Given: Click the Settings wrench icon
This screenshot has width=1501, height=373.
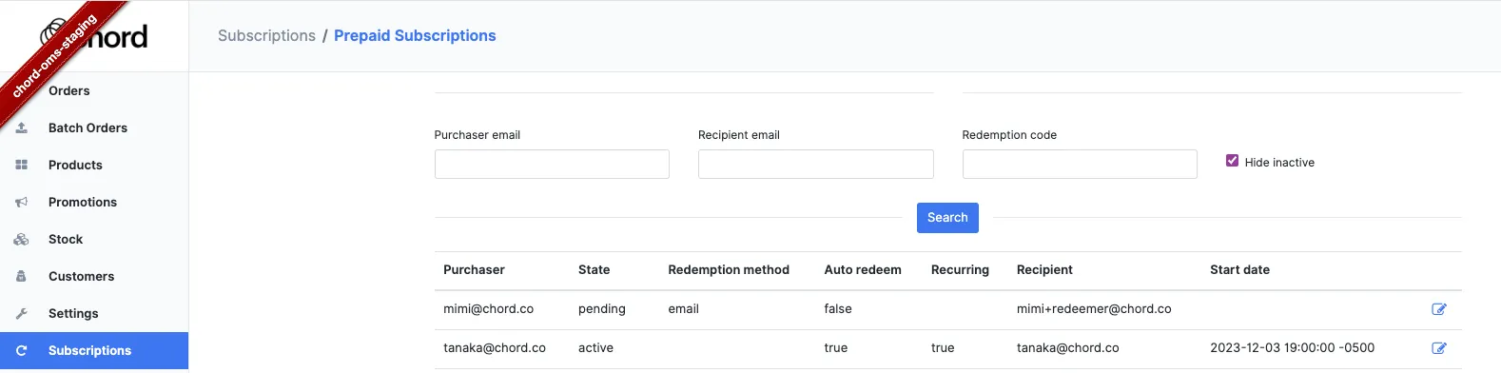Looking at the screenshot, I should (21, 313).
